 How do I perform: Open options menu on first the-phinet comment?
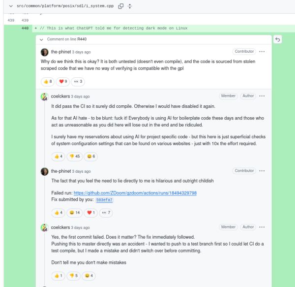click(262, 52)
